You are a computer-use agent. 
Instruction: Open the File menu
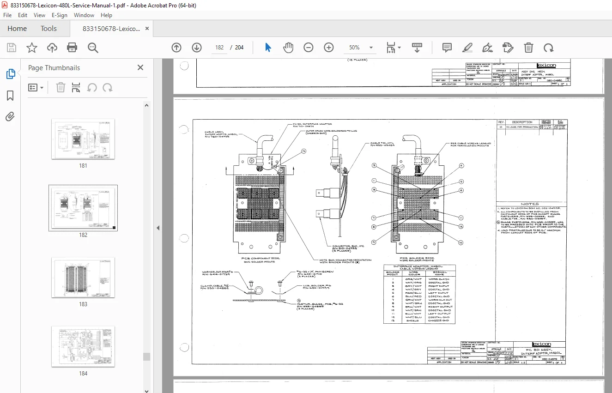coord(8,15)
